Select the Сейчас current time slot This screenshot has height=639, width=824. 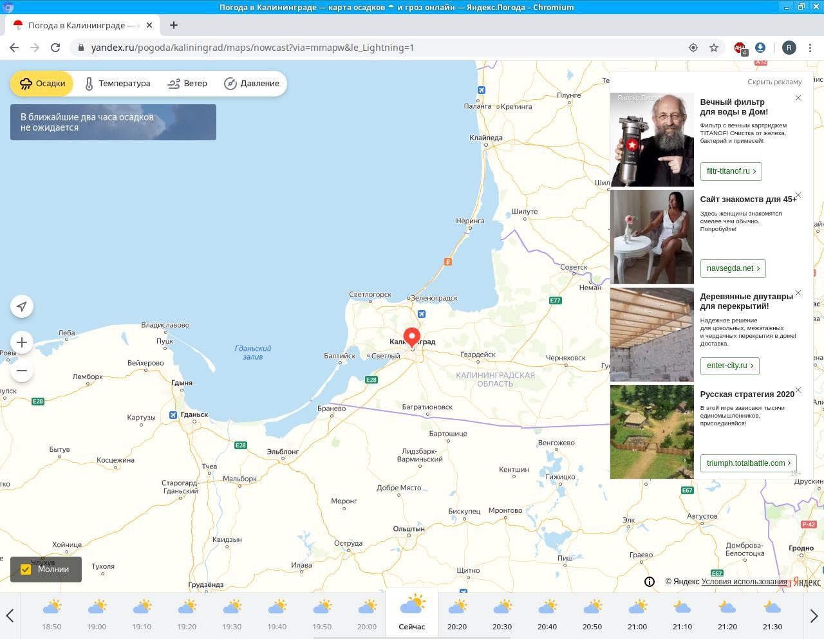pos(412,613)
